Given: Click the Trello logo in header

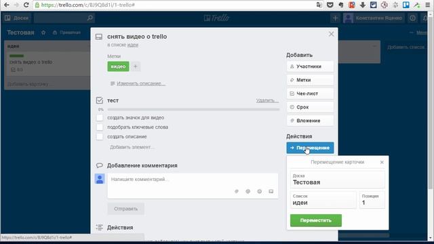Looking at the screenshot, I should pos(217,18).
